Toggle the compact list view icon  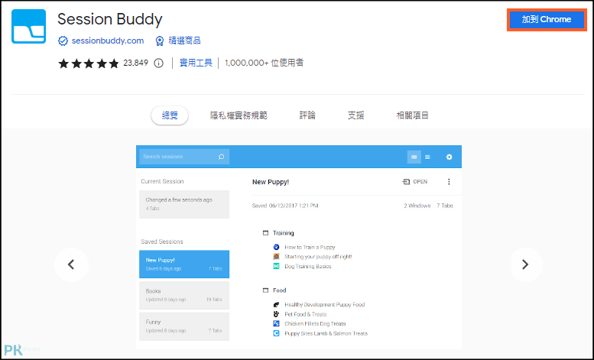pos(427,157)
